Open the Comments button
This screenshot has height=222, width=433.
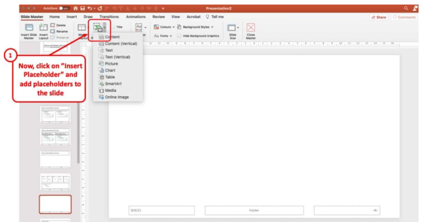(404, 17)
